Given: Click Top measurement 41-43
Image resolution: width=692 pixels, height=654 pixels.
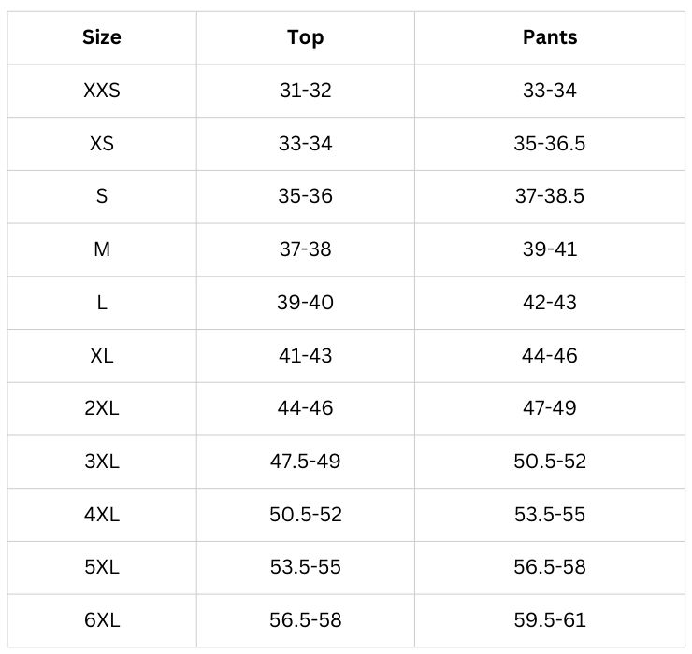Looking at the screenshot, I should [305, 356].
